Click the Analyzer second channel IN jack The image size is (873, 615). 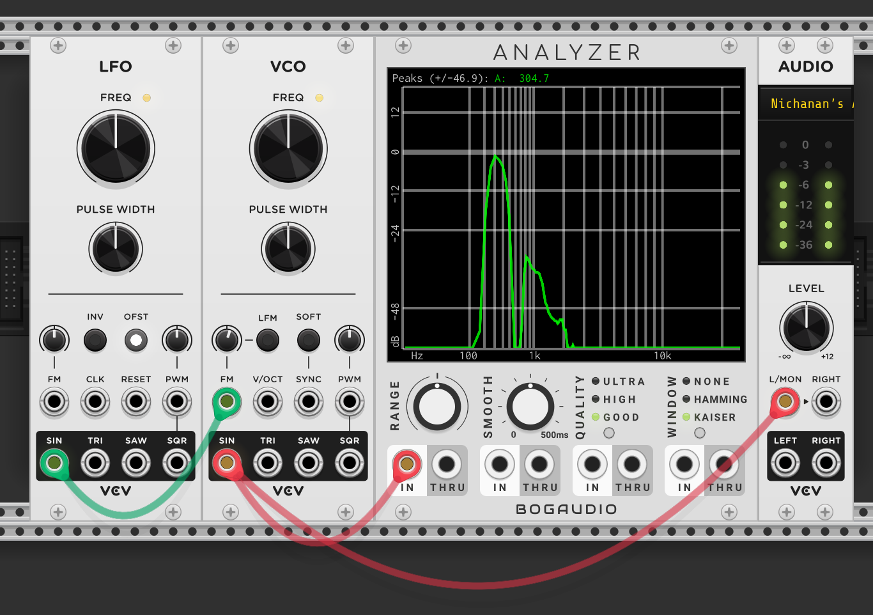[x=500, y=464]
